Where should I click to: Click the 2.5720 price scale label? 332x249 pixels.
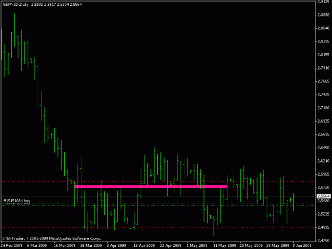324,187
